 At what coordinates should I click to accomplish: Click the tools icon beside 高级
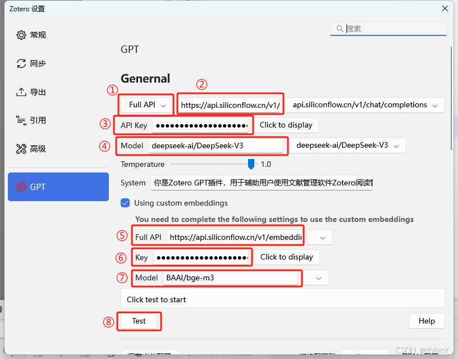click(21, 149)
